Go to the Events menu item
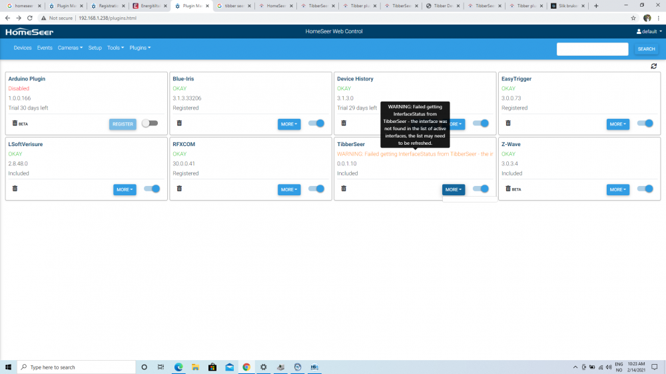The height and width of the screenshot is (374, 666). tap(45, 48)
